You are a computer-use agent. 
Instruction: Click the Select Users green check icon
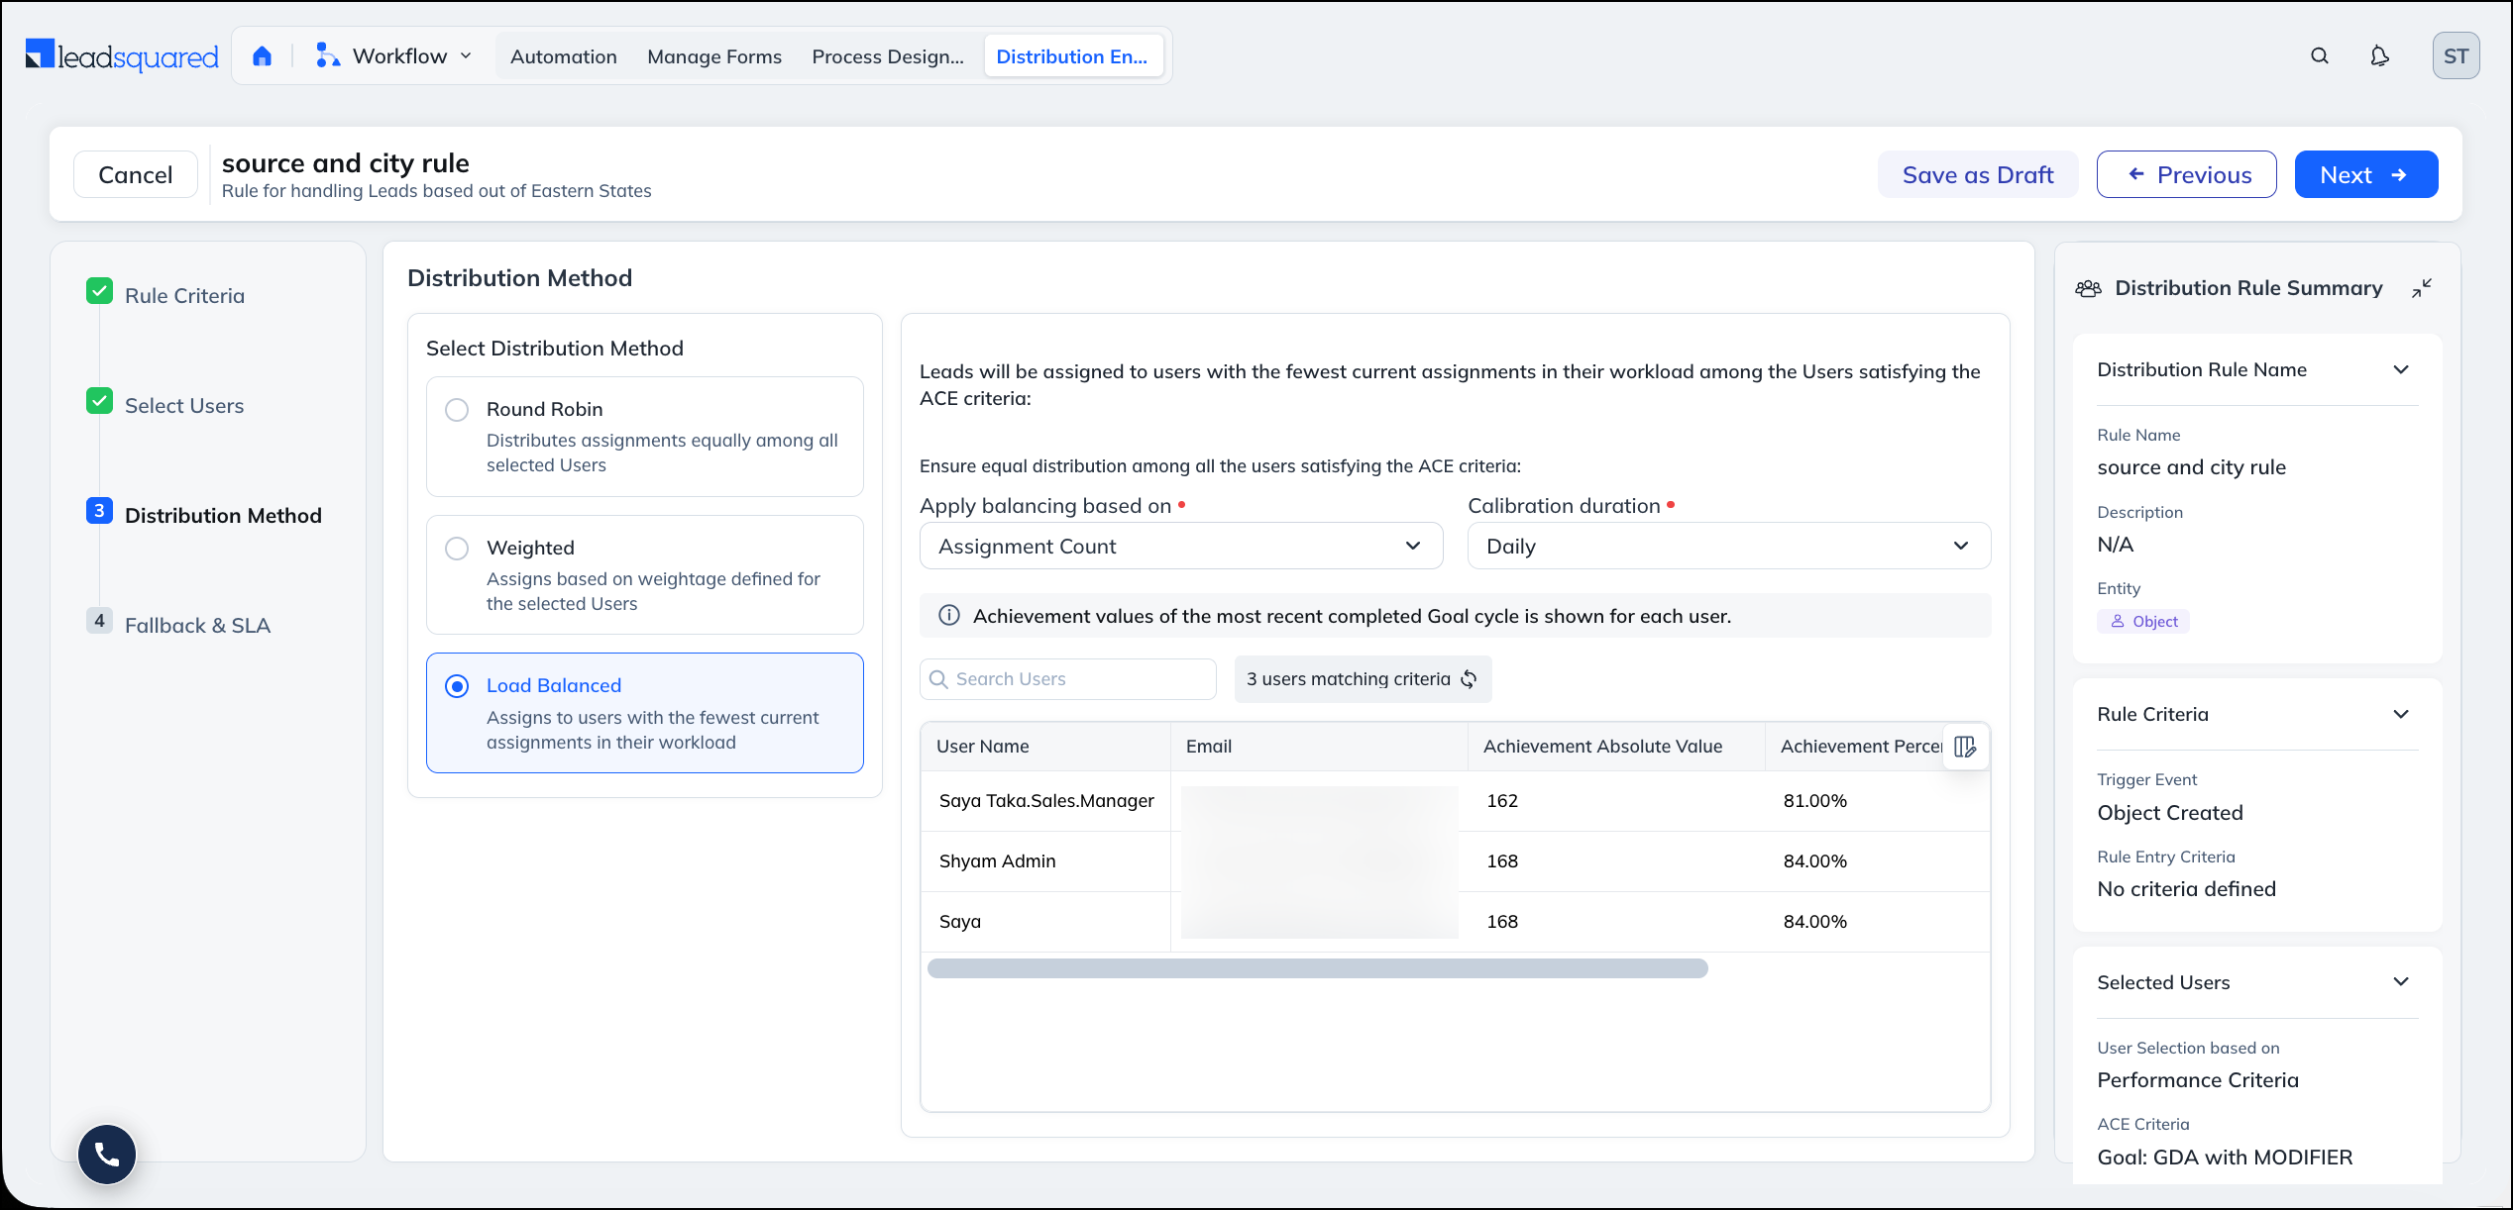coord(99,401)
